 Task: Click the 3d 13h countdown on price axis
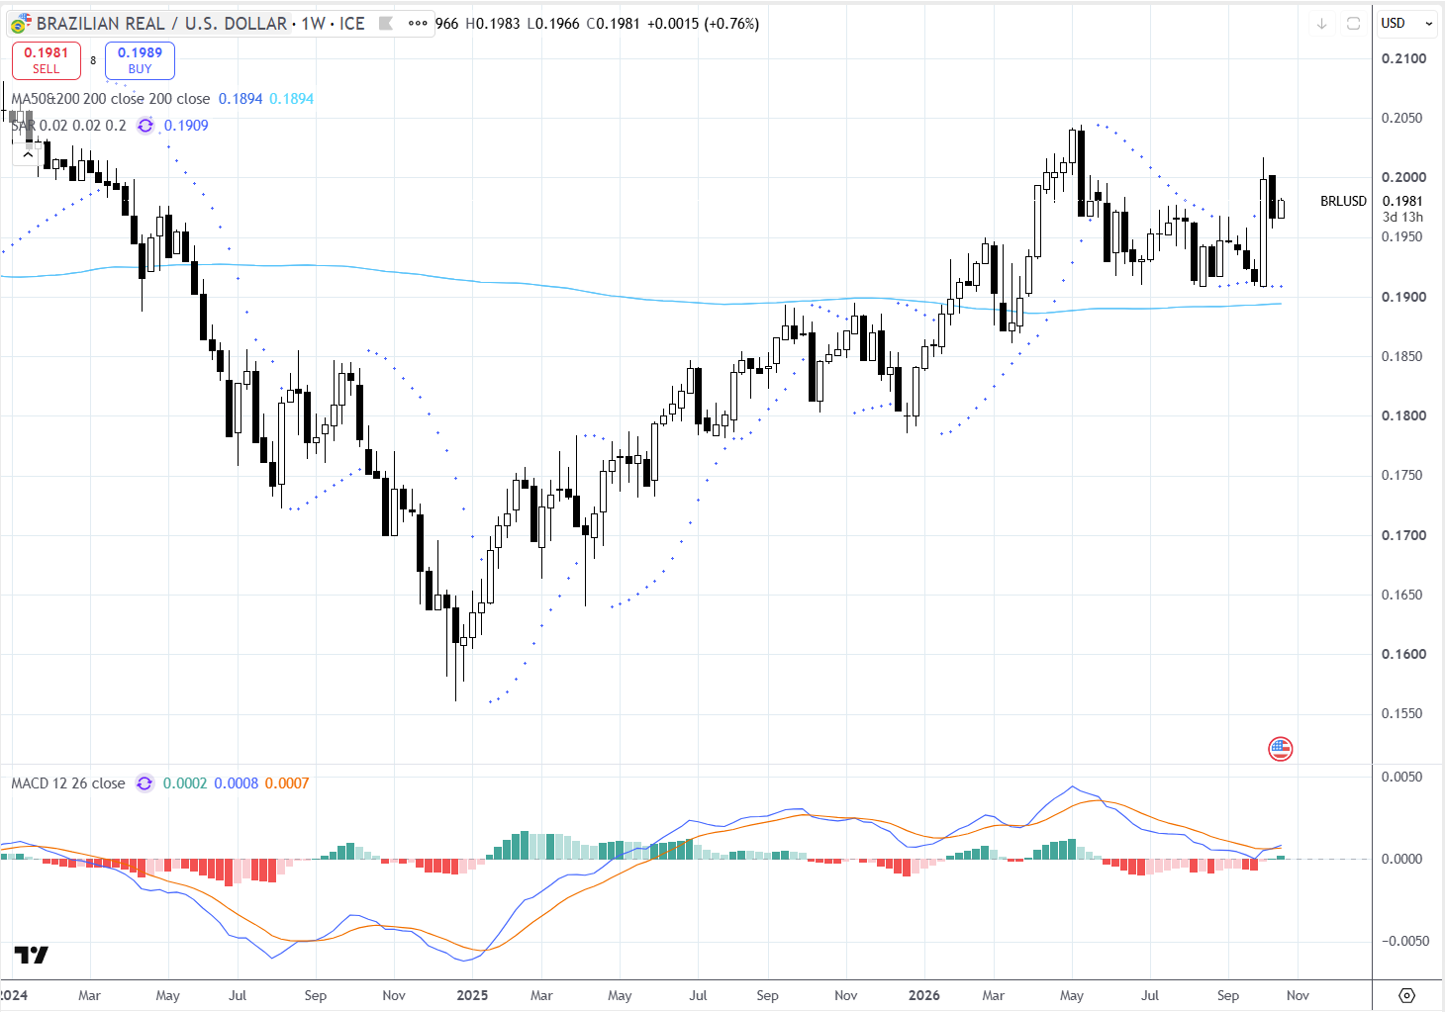(1403, 217)
